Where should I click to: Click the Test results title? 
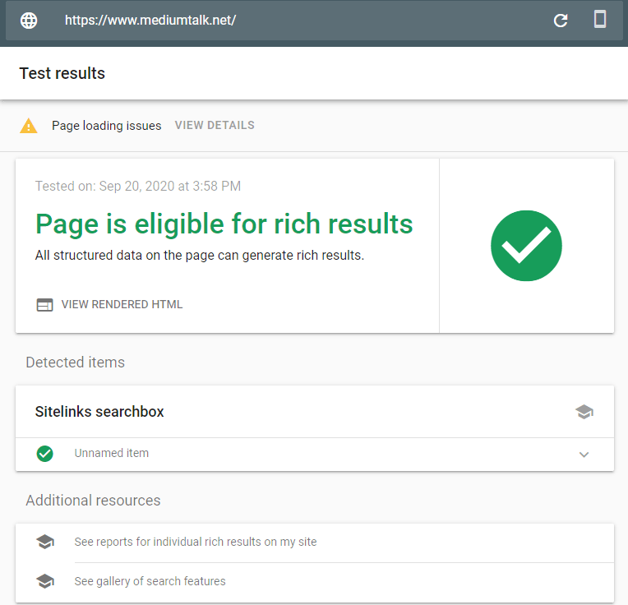coord(62,73)
